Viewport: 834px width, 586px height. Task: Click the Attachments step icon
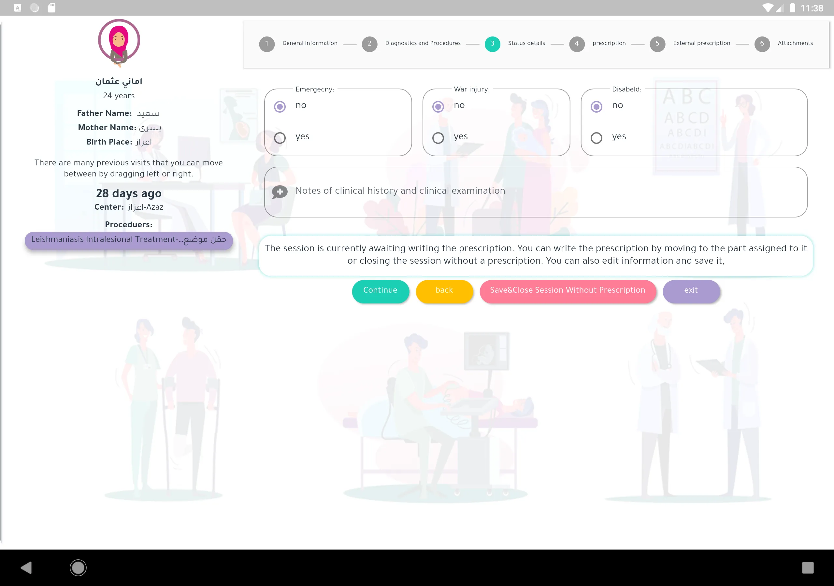(761, 43)
